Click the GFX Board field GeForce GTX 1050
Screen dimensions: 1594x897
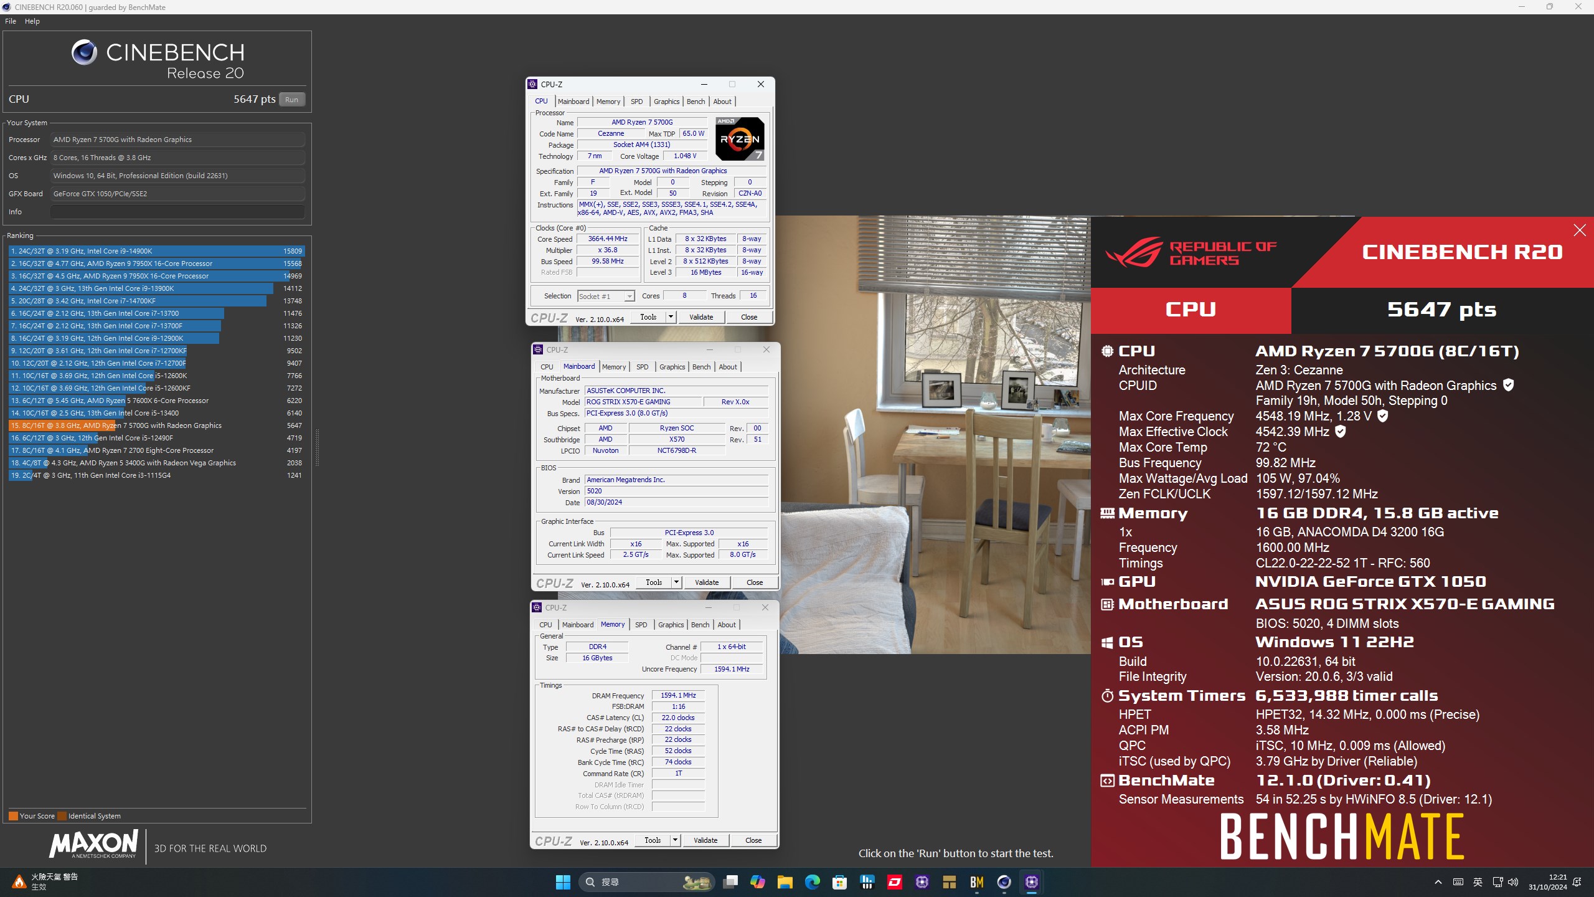coord(177,194)
